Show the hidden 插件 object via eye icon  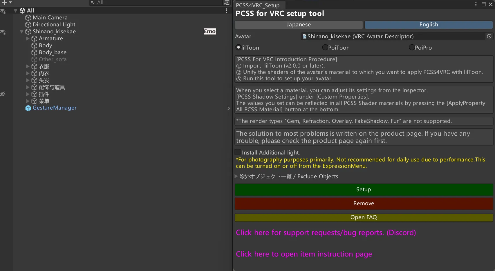pyautogui.click(x=3, y=94)
